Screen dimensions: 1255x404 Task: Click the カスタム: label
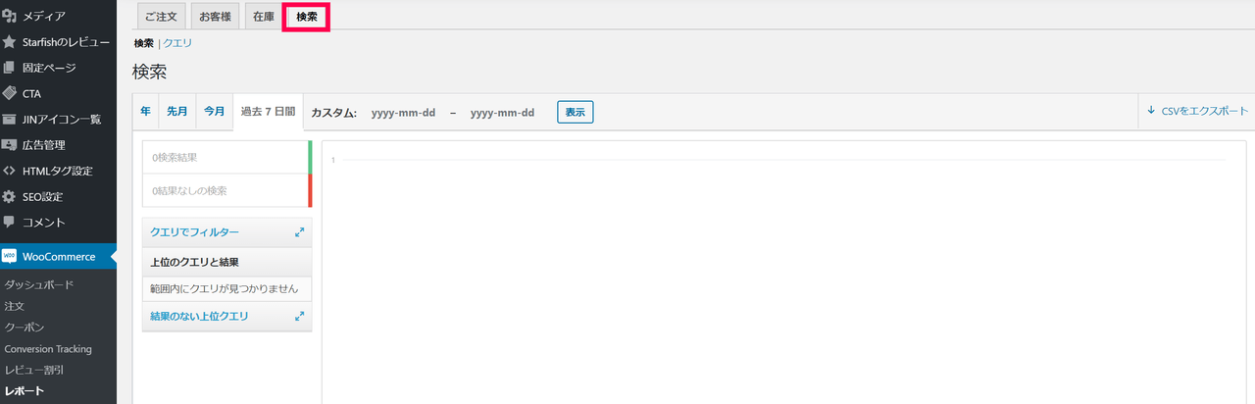click(333, 113)
